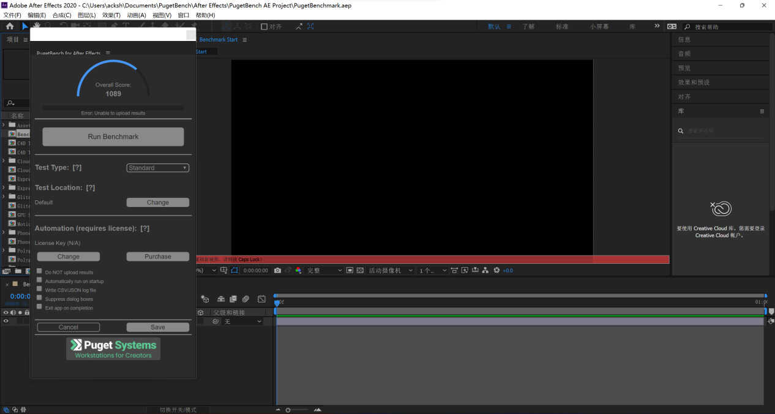Screen dimensions: 775x414
Task: Click the Creative Cloud library icon
Action: (721, 209)
